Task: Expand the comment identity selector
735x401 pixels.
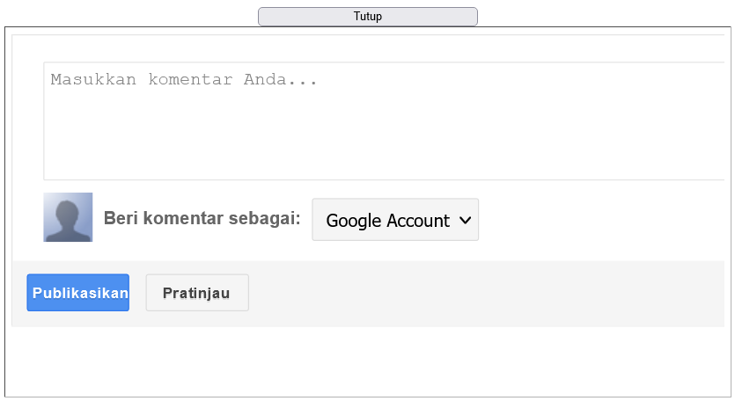Action: 395,220
